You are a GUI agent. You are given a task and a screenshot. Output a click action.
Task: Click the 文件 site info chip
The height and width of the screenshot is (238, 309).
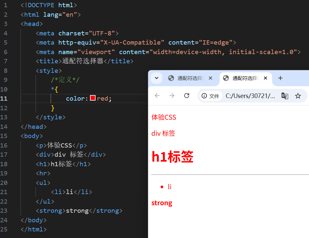210,96
